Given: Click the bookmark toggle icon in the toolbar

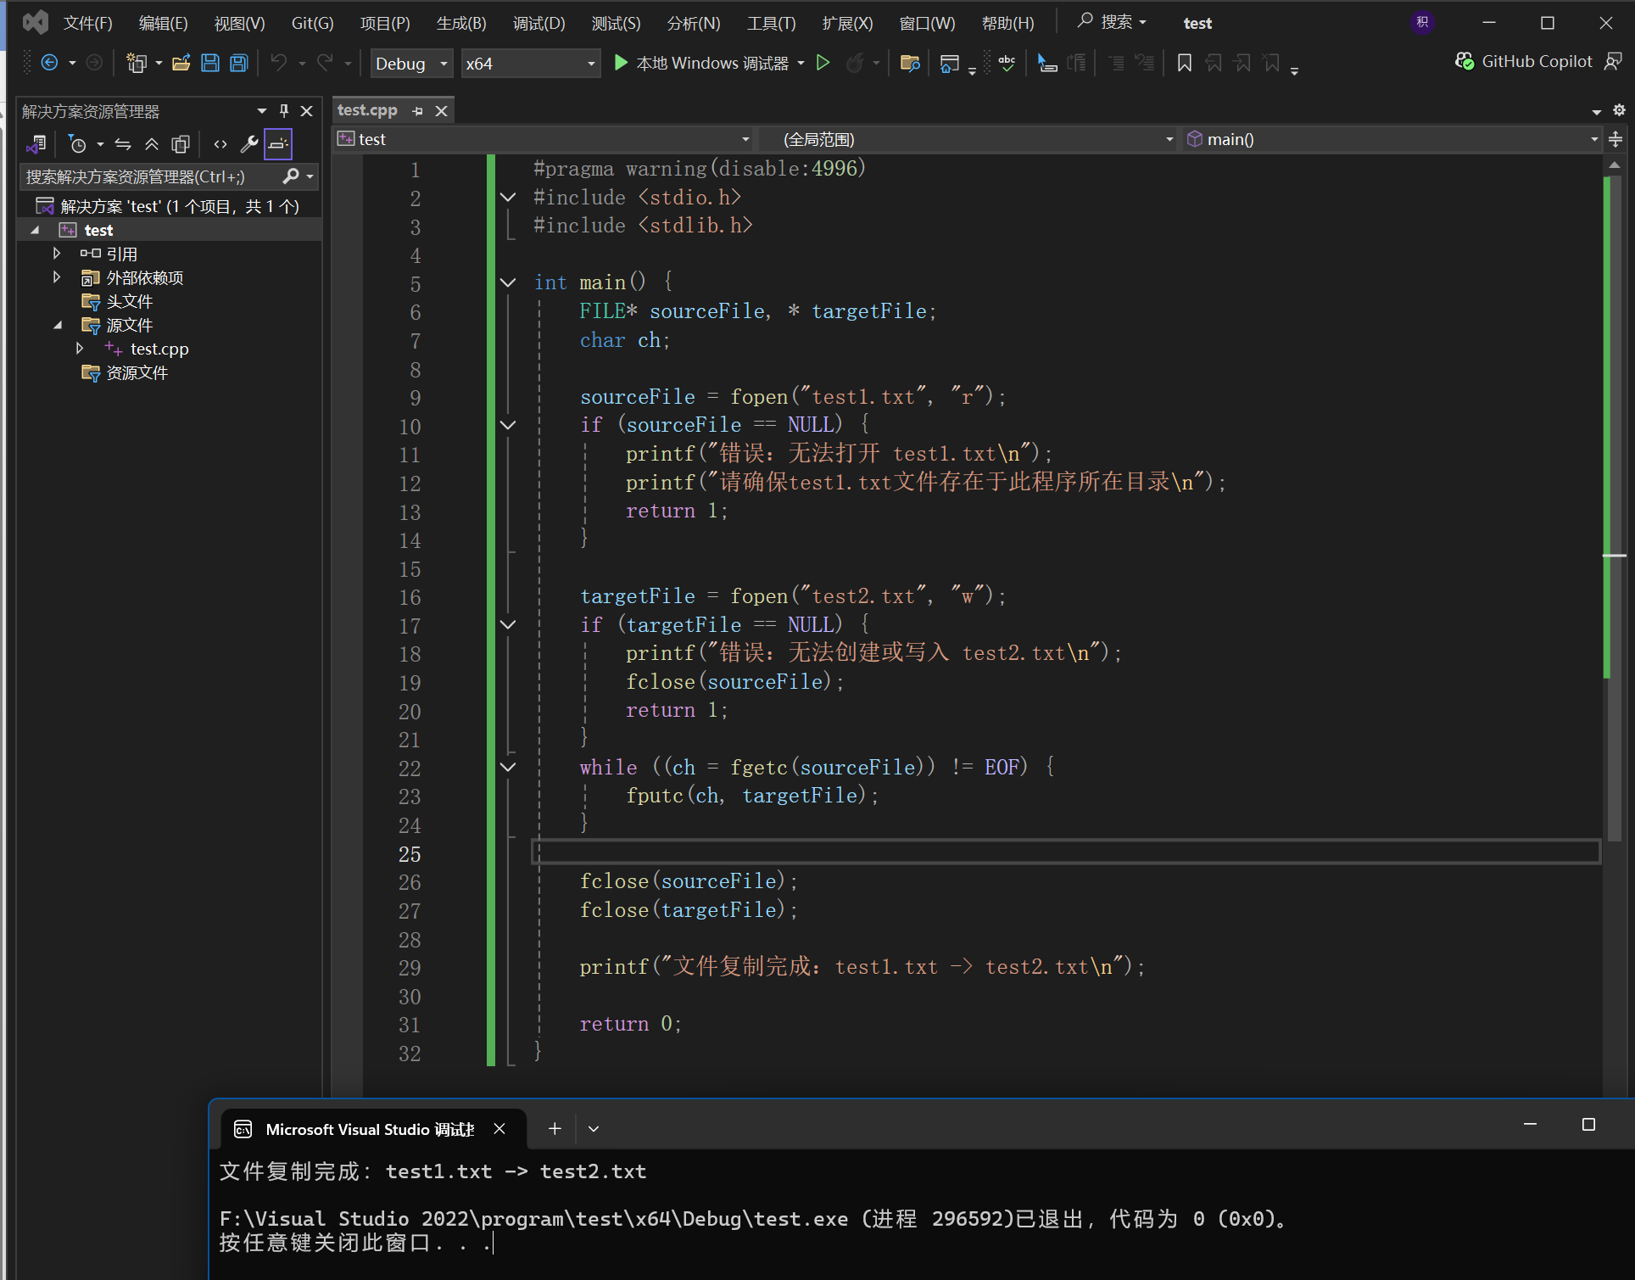Looking at the screenshot, I should (x=1185, y=63).
